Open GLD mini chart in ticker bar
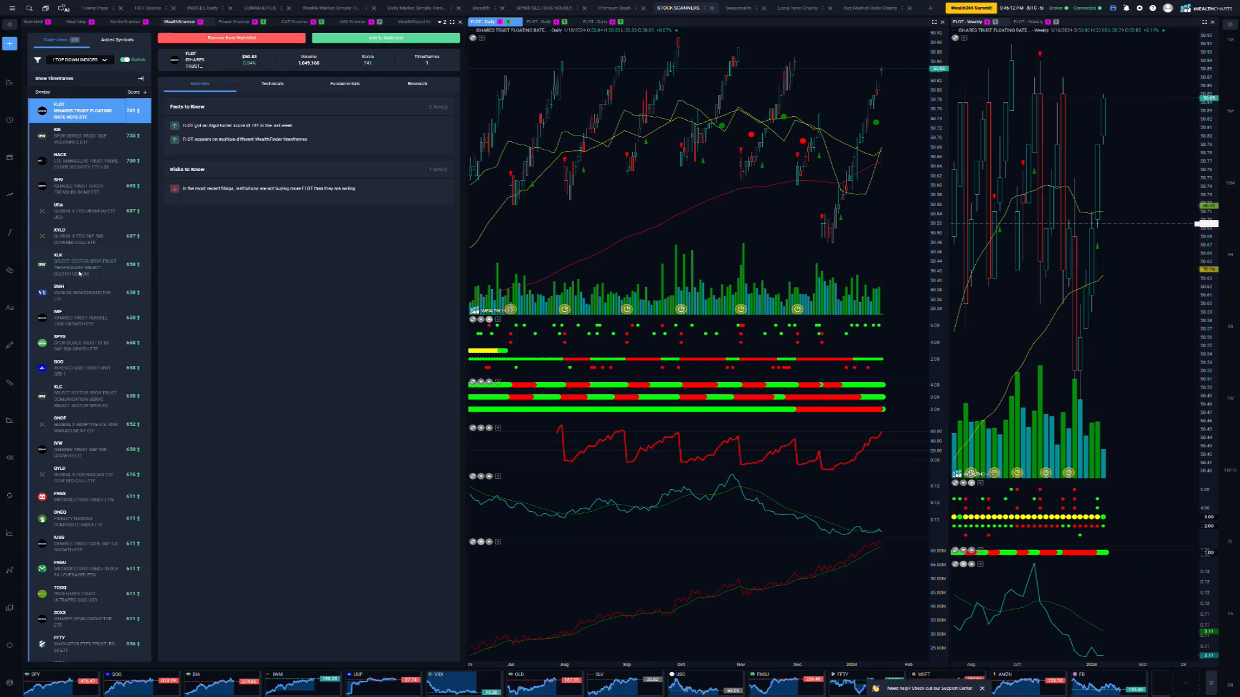 coord(545,683)
